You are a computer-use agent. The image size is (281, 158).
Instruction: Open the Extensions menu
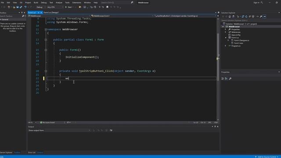(x=77, y=3)
